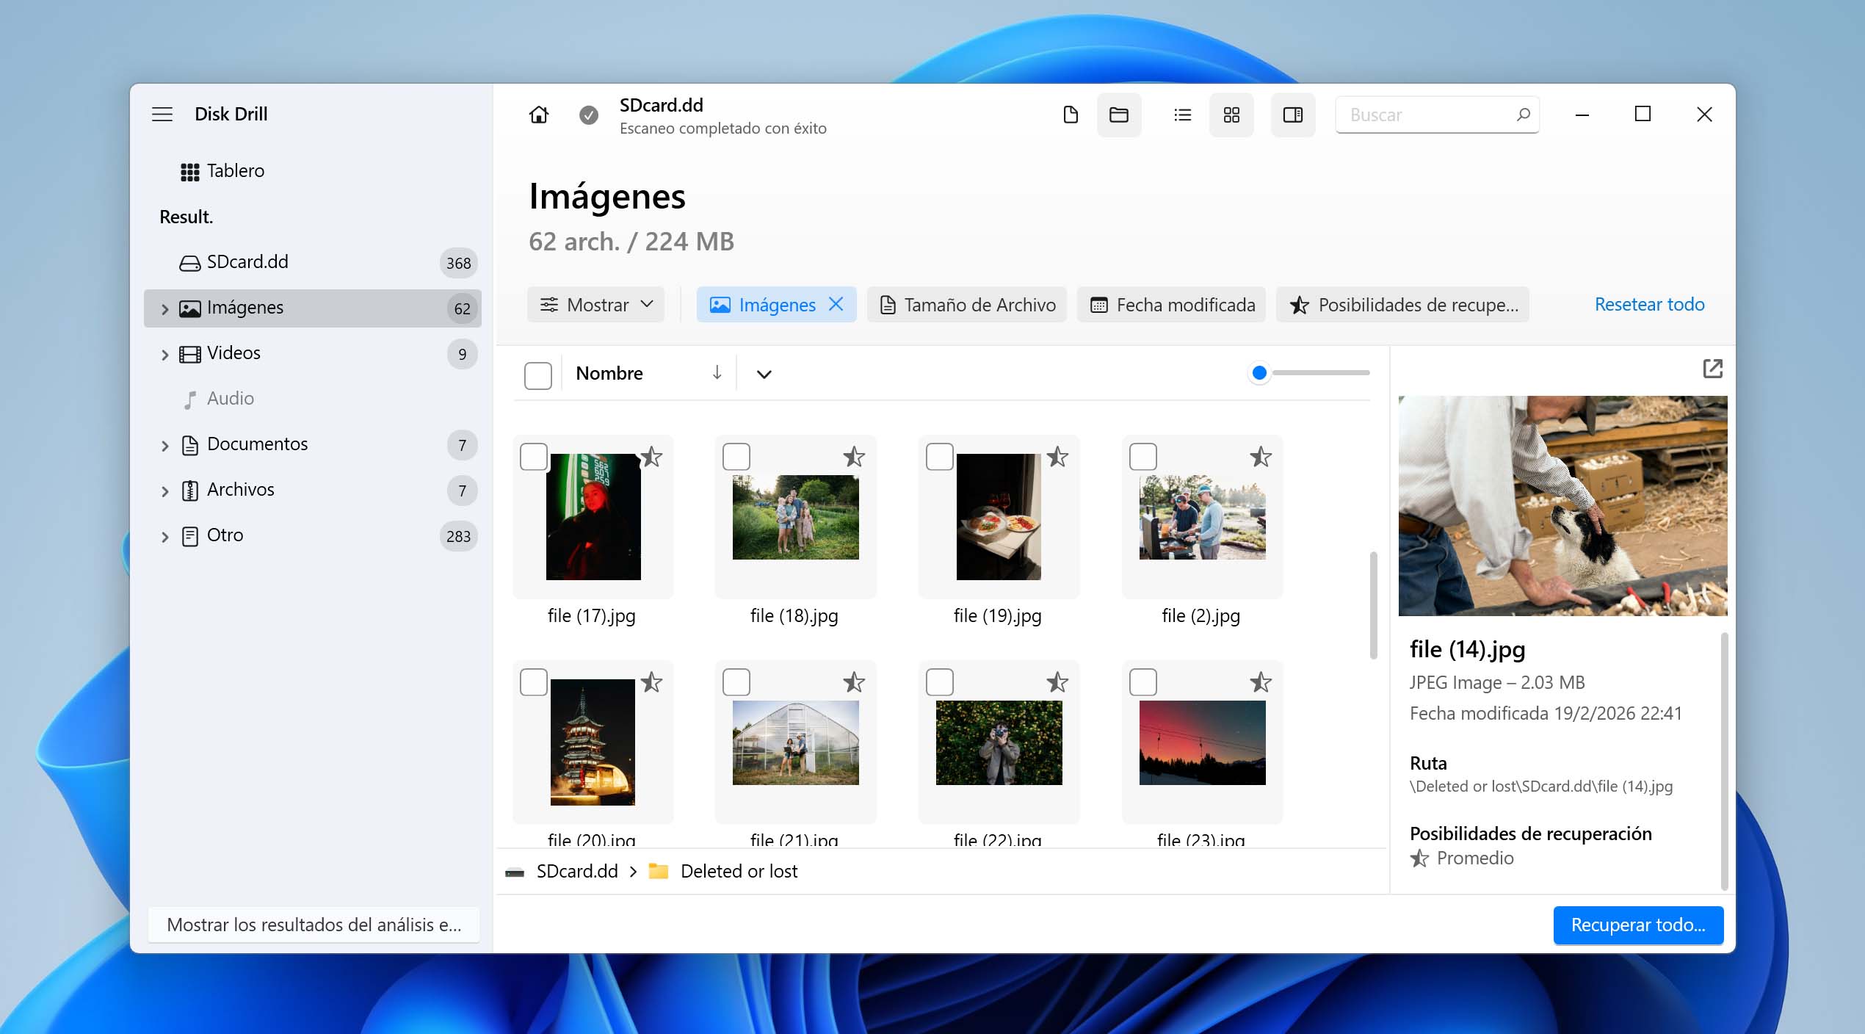
Task: Open preview in external window icon
Action: pos(1712,369)
